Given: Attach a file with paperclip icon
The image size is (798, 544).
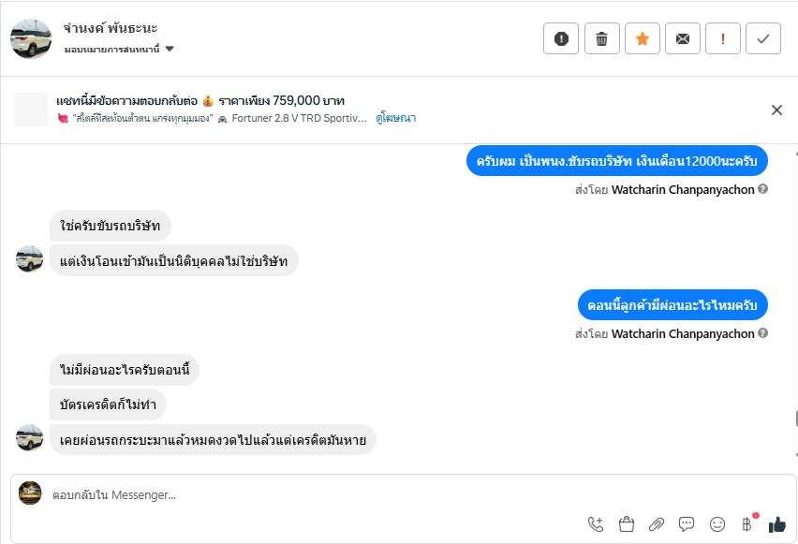Looking at the screenshot, I should [657, 524].
